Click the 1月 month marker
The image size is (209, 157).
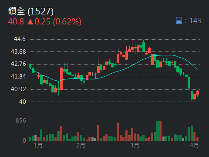pyautogui.click(x=38, y=145)
